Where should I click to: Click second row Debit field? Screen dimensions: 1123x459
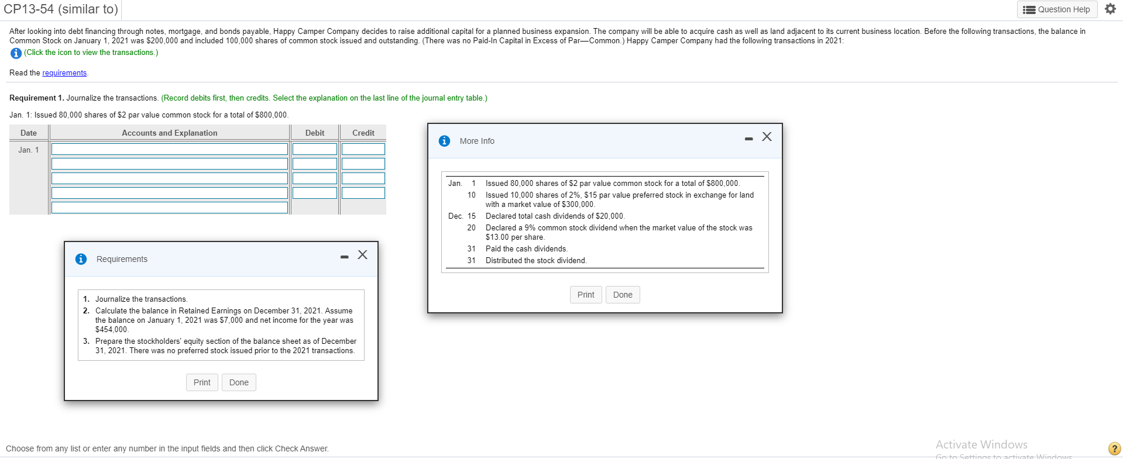point(315,164)
